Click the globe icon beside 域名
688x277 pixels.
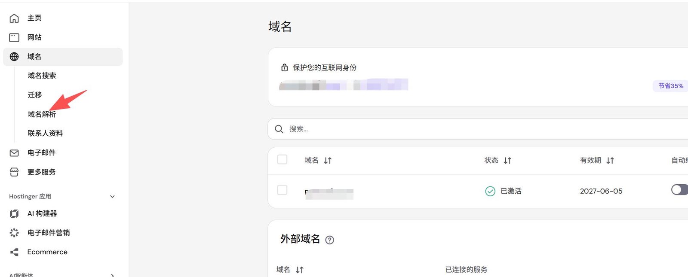[14, 57]
